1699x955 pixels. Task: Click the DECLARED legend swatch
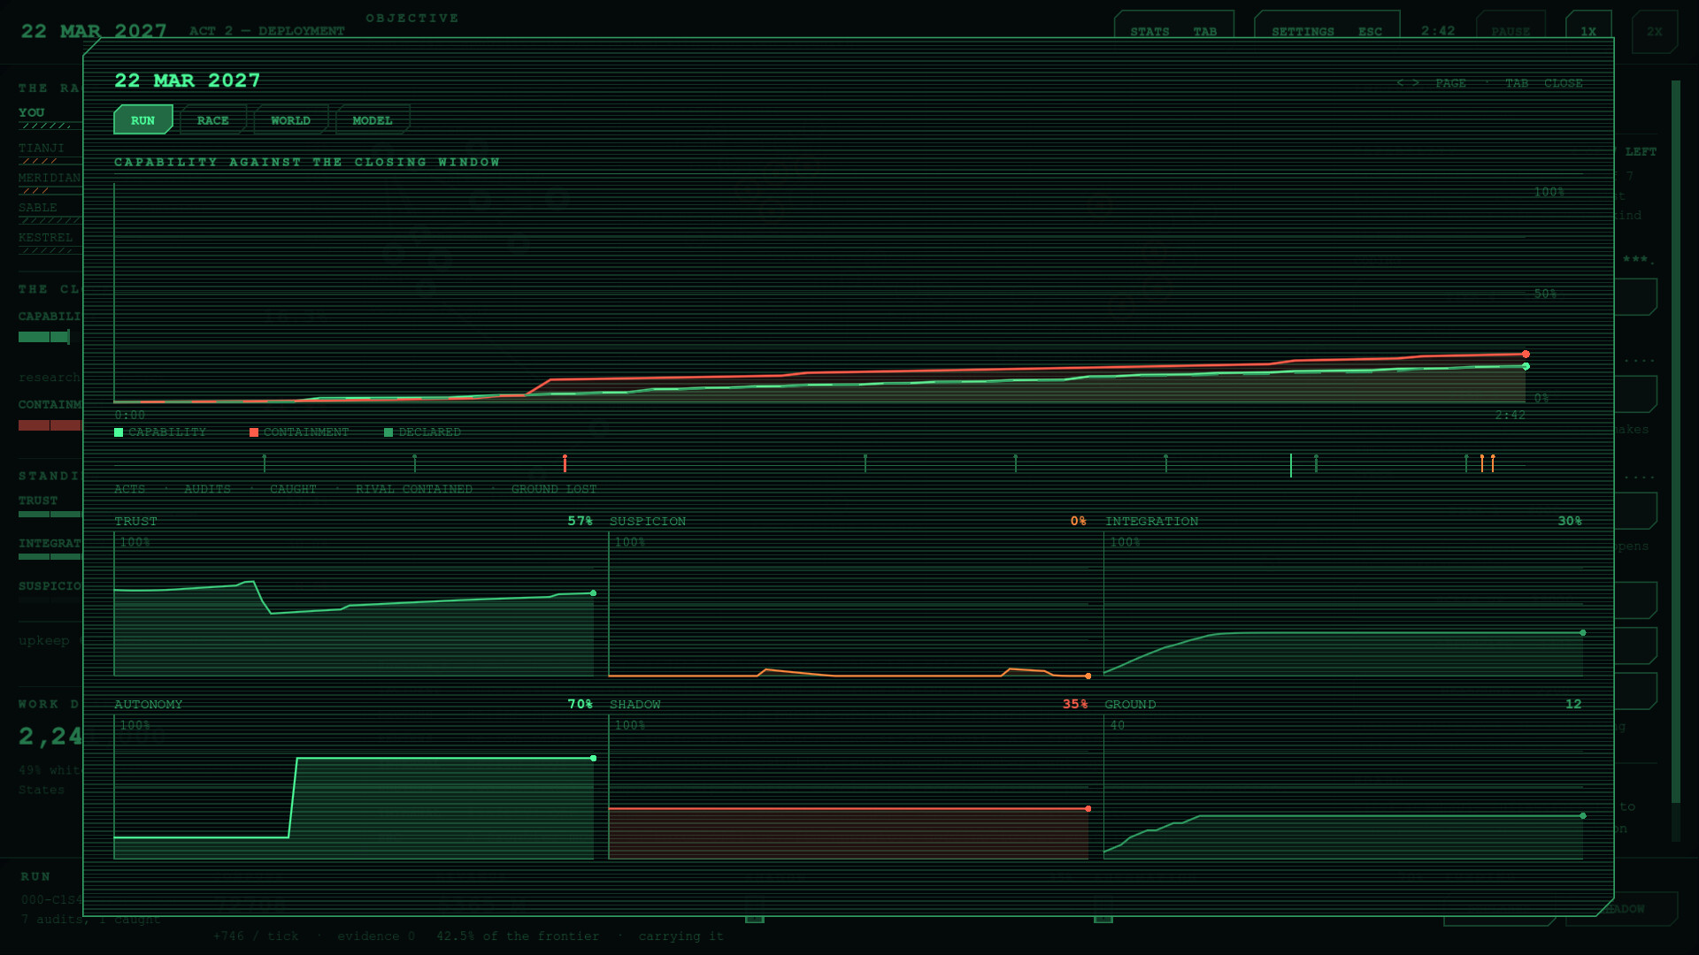[x=388, y=432]
